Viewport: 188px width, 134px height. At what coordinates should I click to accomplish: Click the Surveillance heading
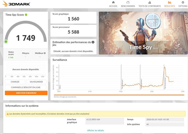[60, 60]
